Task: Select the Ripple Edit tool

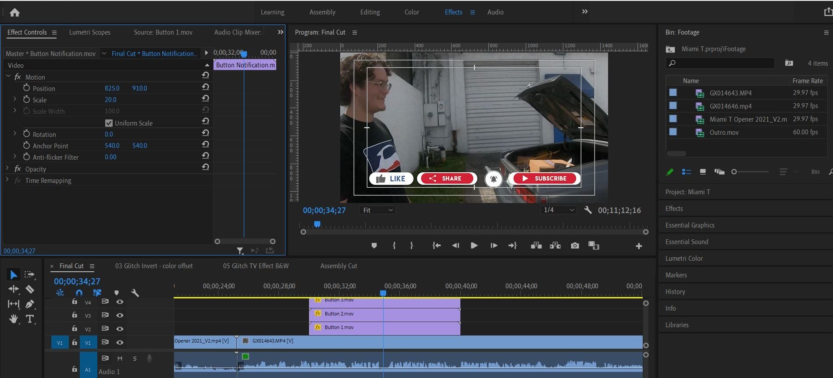Action: pyautogui.click(x=14, y=289)
